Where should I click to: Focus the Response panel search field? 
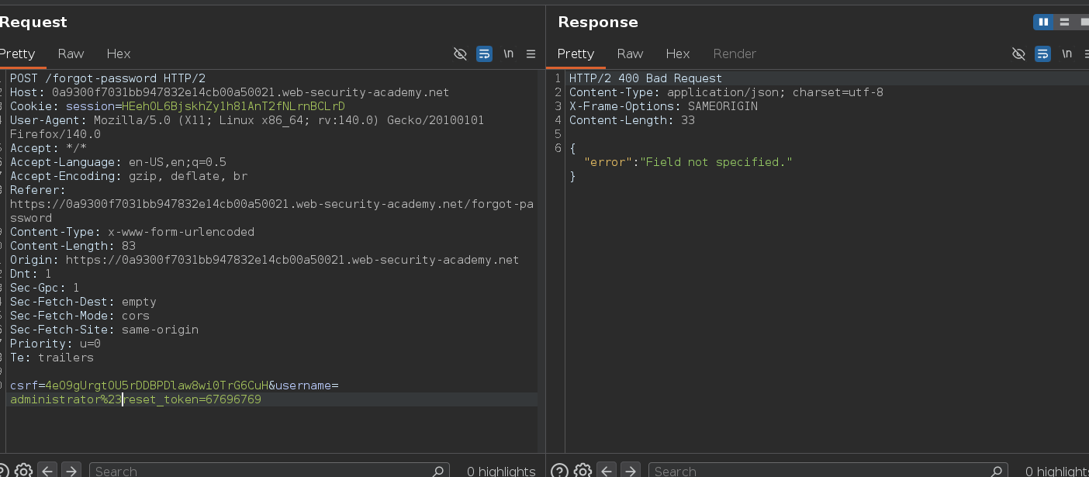click(x=828, y=470)
